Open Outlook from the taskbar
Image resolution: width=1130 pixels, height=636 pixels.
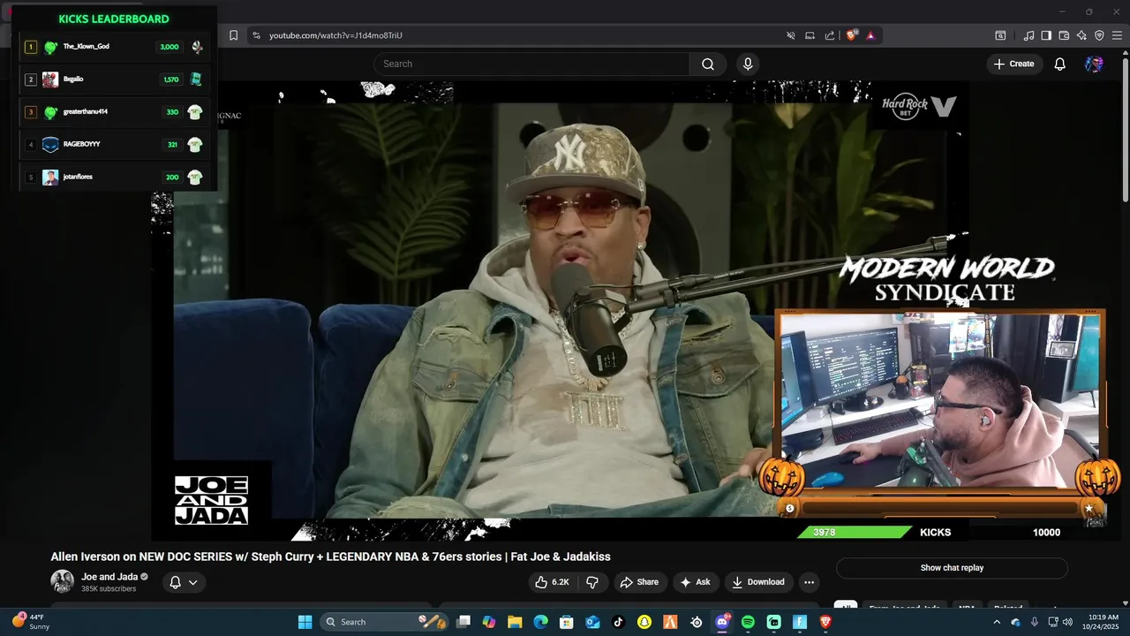(592, 622)
